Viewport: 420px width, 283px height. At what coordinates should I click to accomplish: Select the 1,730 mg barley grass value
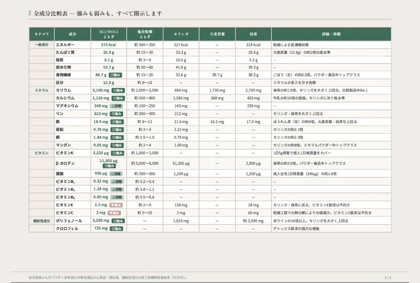tap(217, 91)
